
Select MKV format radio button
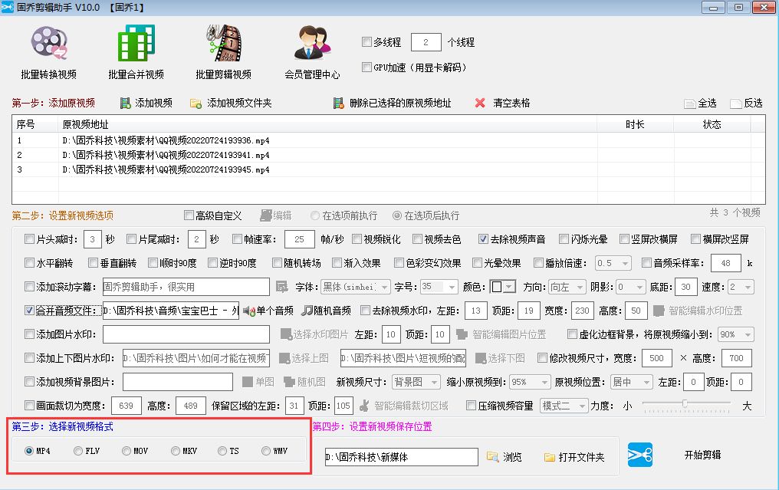click(176, 451)
